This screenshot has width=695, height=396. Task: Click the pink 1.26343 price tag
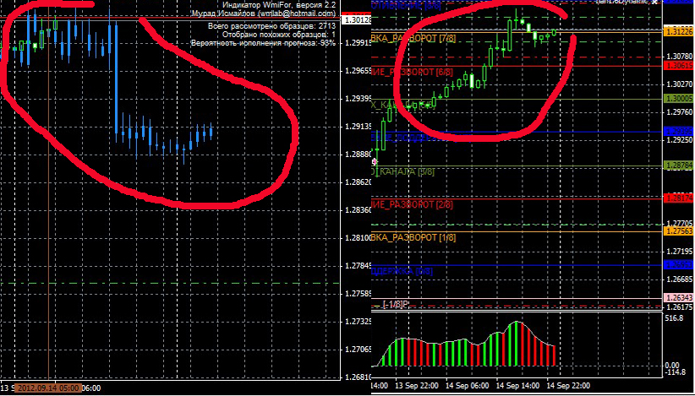click(679, 298)
